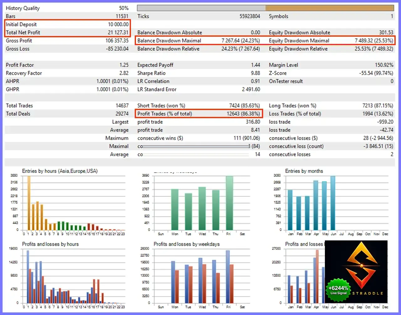Select the consecutive loss (count) value
This screenshot has width=401, height=315.
tap(378, 147)
